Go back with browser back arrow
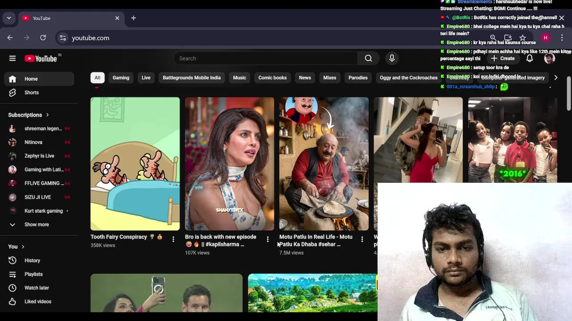The image size is (572, 321). click(x=10, y=38)
